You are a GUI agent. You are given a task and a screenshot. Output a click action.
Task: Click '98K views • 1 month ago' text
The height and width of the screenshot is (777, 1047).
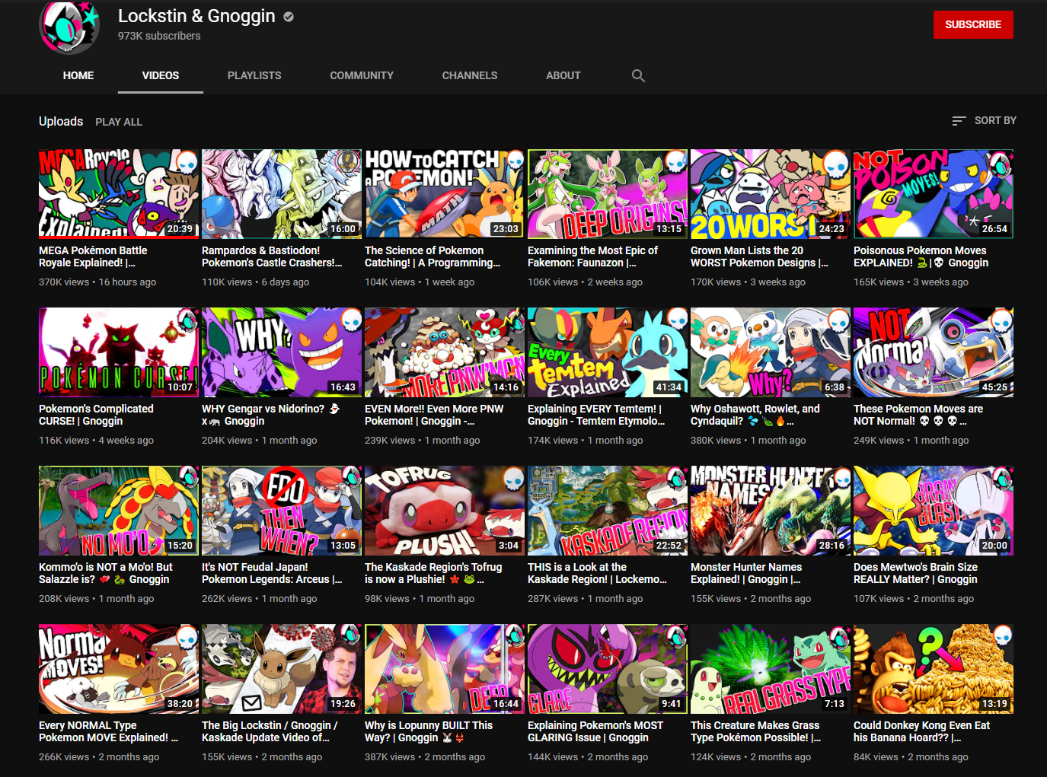[x=420, y=598]
